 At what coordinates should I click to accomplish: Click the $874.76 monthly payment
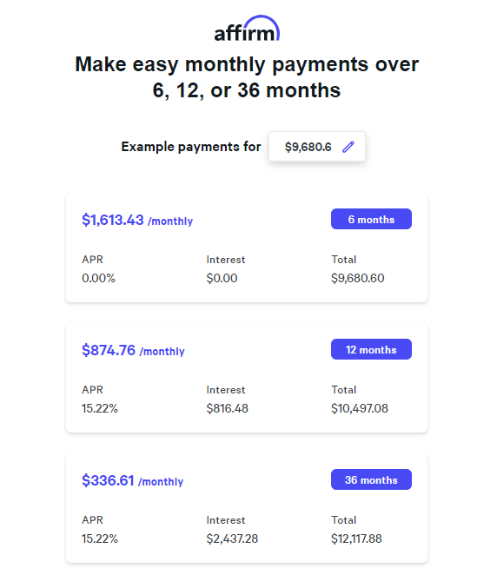click(x=133, y=350)
